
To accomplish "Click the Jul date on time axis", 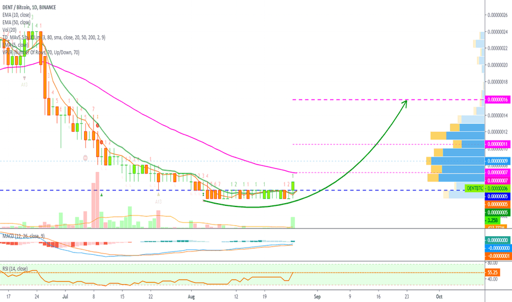I will pyautogui.click(x=65, y=297).
